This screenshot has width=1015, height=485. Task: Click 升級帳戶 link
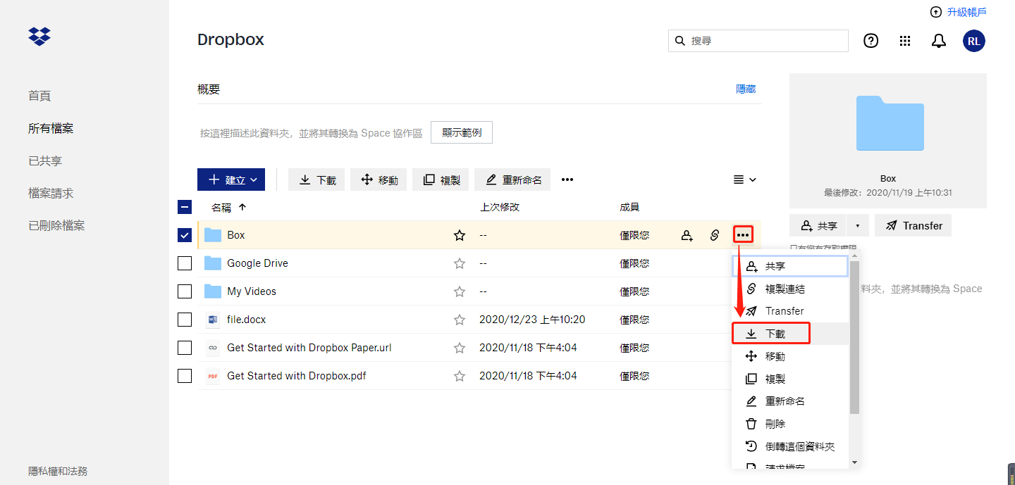(966, 12)
